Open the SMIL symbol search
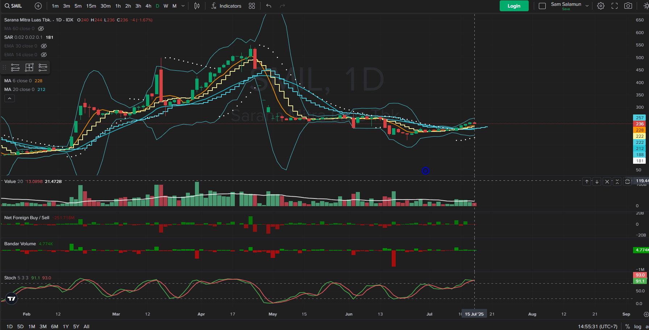Image resolution: width=649 pixels, height=330 pixels. (14, 6)
